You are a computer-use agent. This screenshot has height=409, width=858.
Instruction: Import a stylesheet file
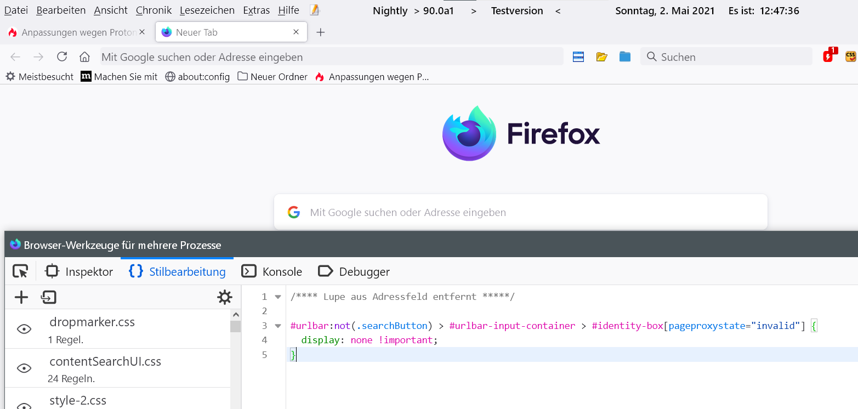click(49, 297)
